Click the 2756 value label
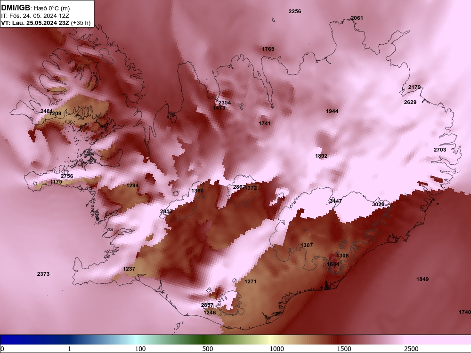The height and width of the screenshot is (353, 471). point(67,176)
